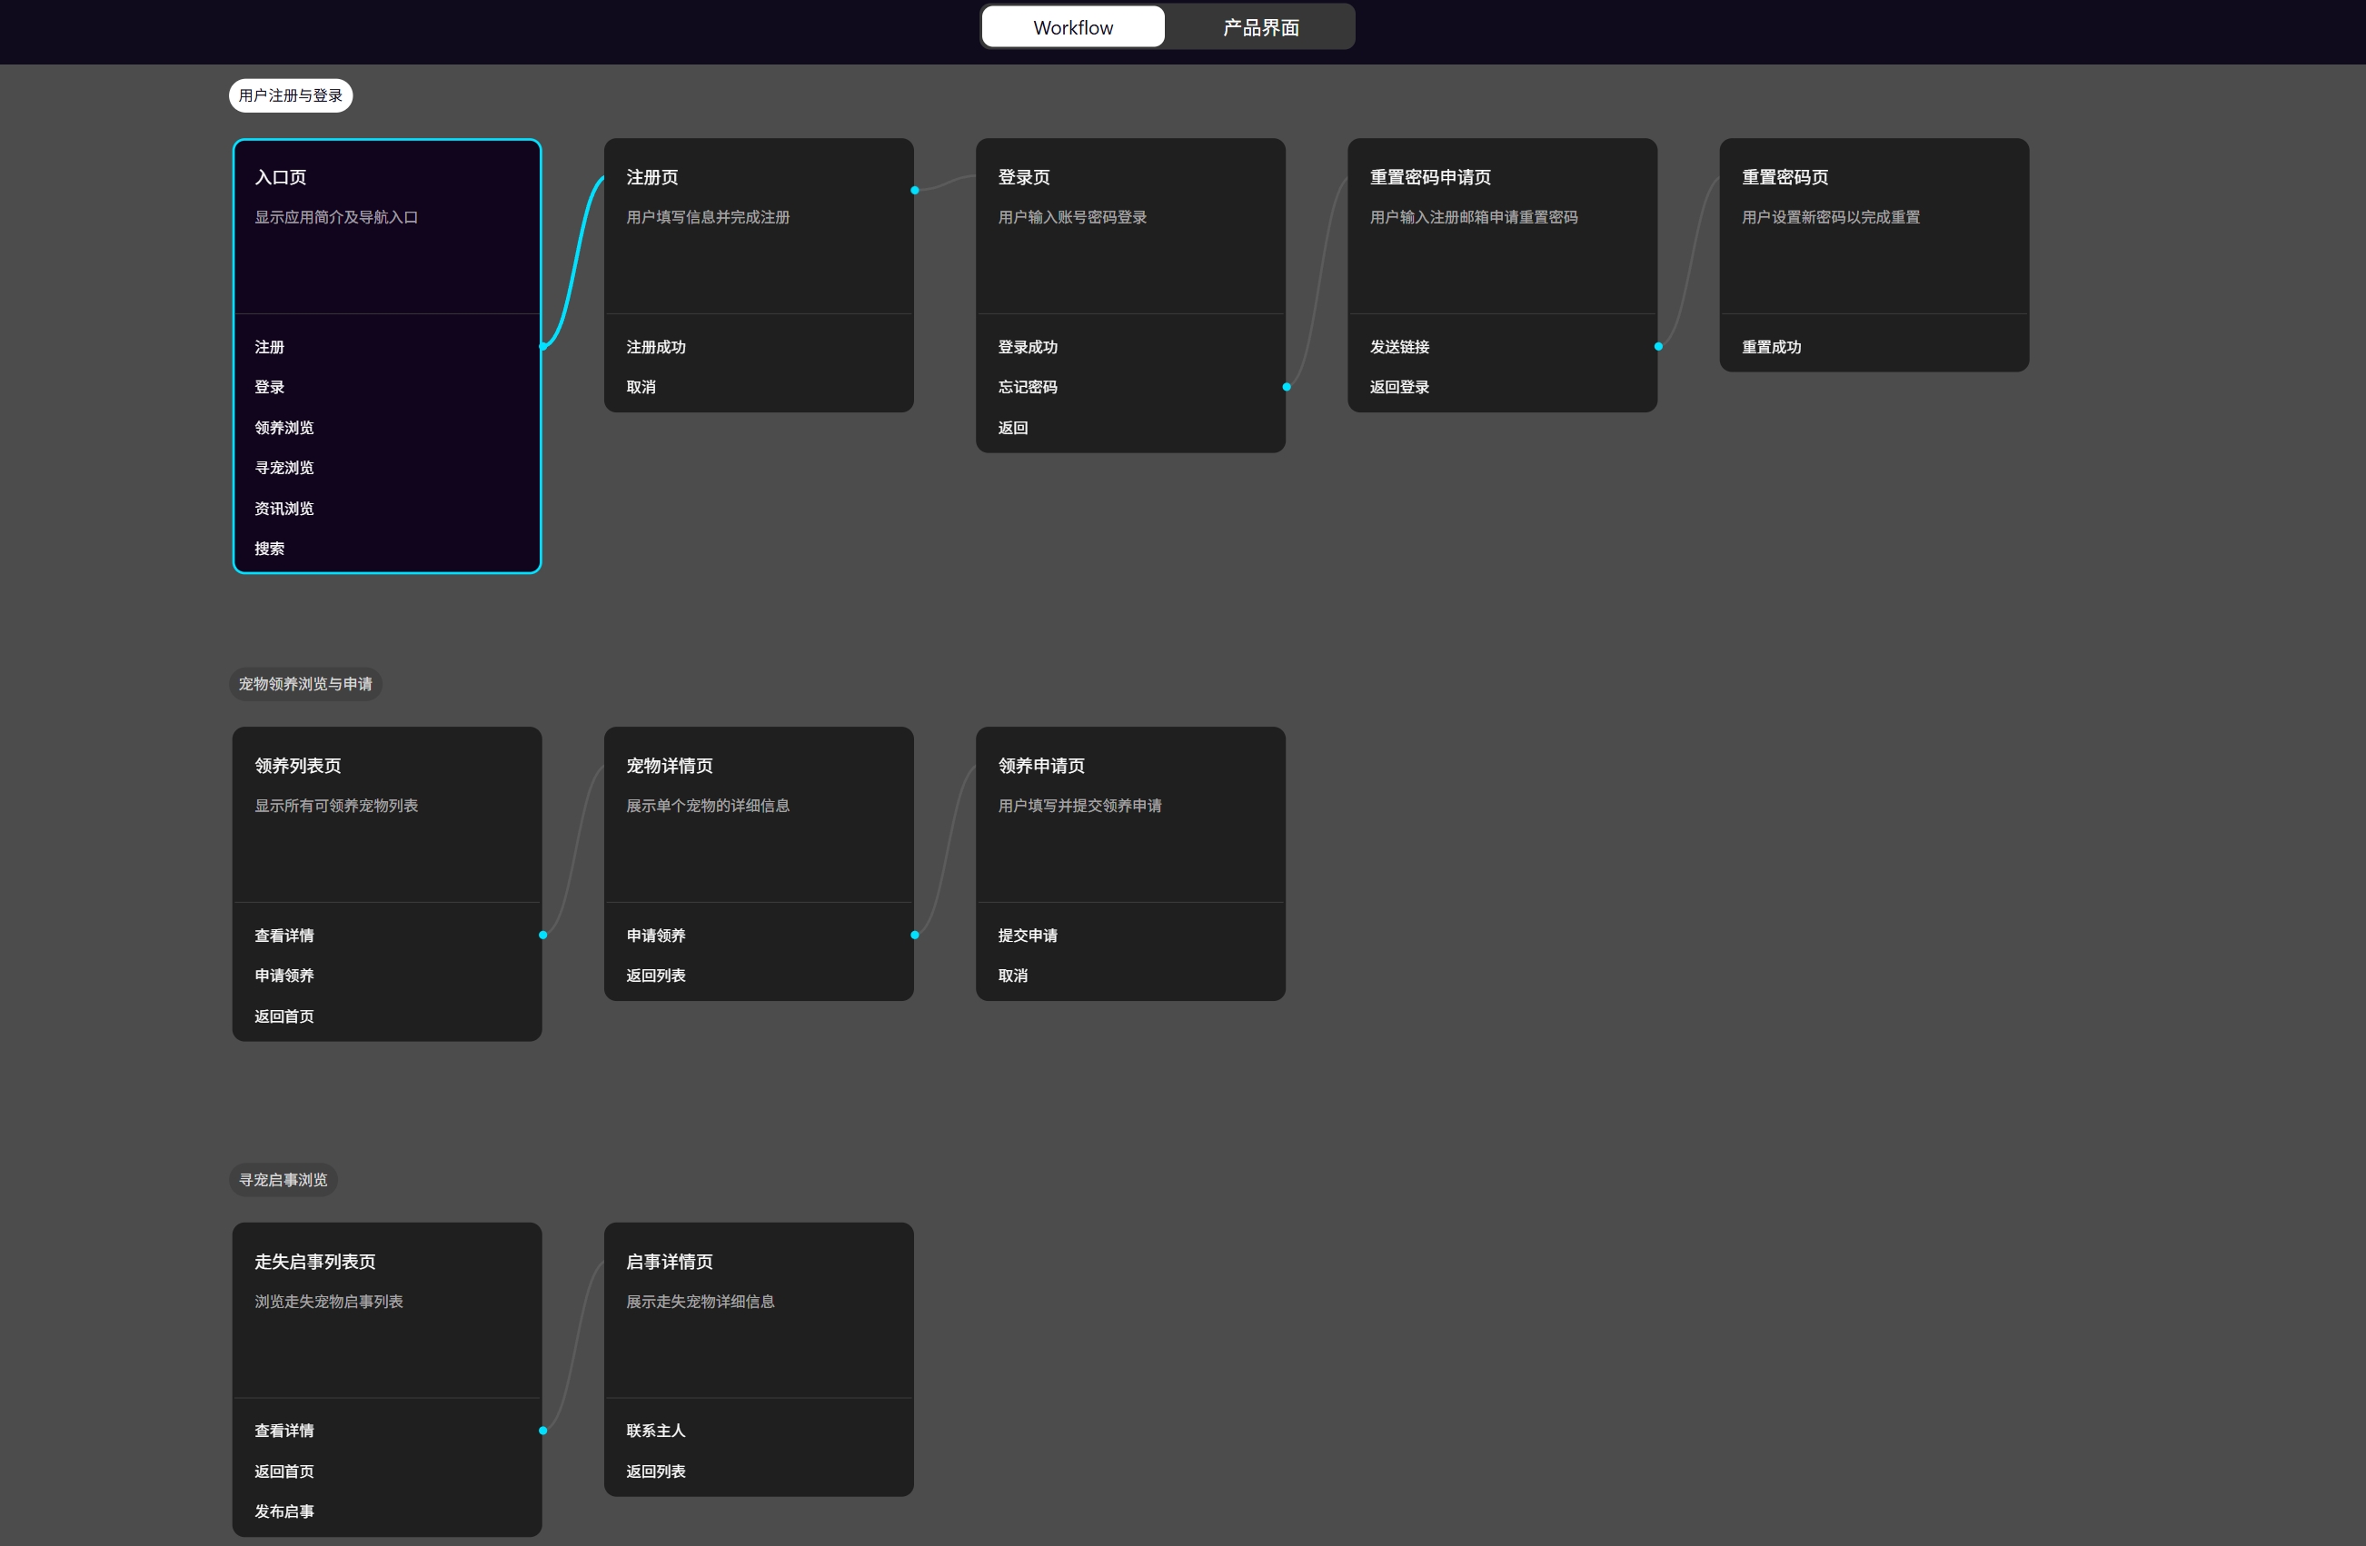Click 返回列表 action in 启事详情页
This screenshot has height=1546, width=2366.
coord(656,1471)
